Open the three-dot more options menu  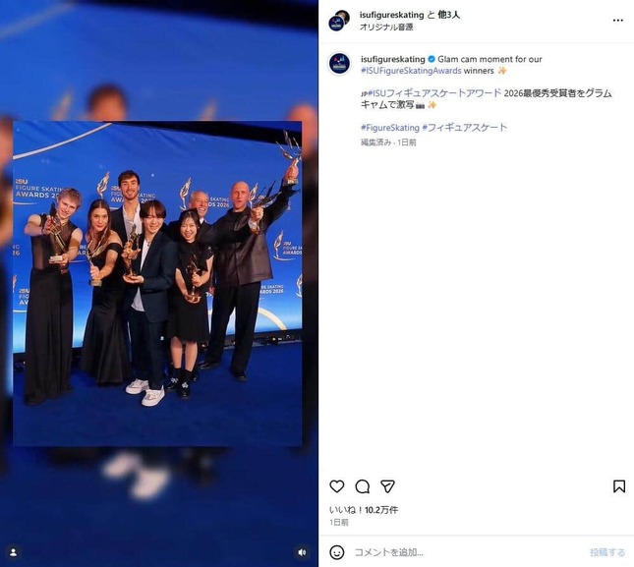click(618, 21)
